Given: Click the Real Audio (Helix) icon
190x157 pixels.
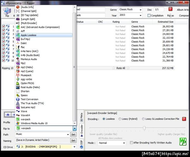Looking at the screenshot, I should point(18,87).
